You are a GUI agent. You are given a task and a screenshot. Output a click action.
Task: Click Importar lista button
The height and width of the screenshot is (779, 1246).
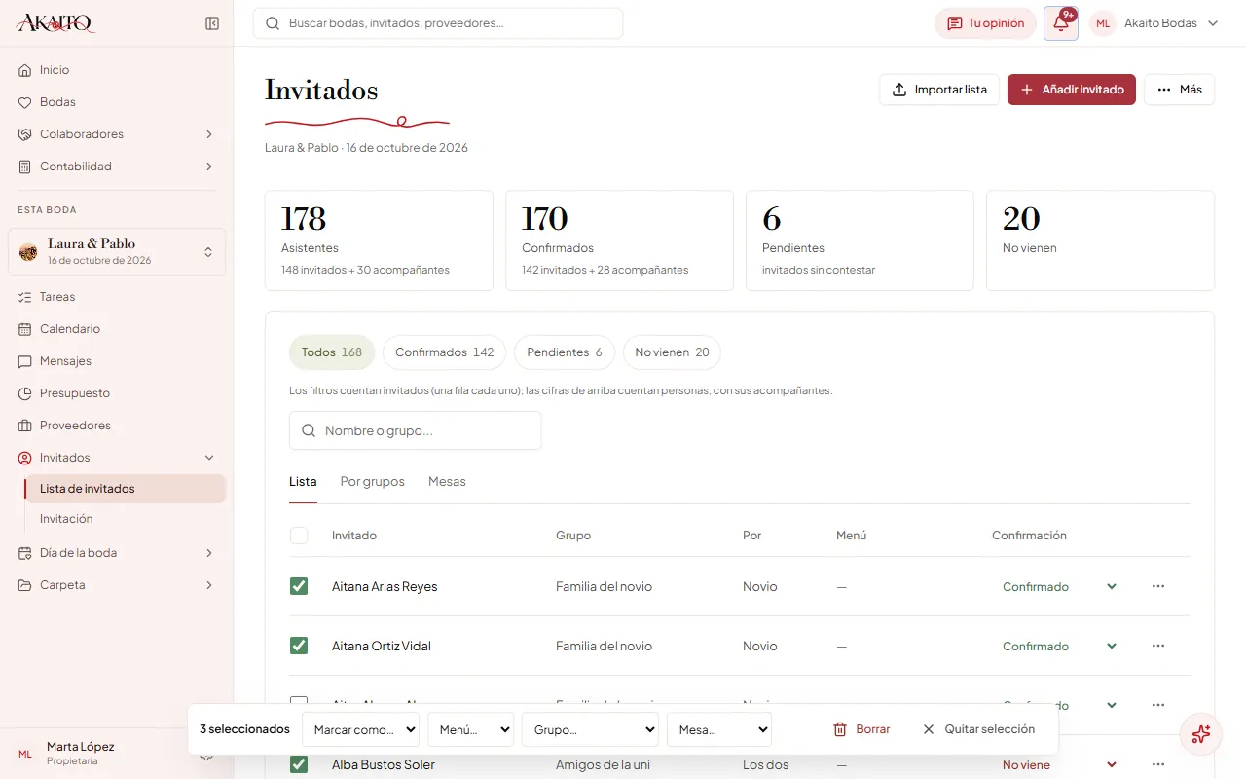click(x=939, y=90)
